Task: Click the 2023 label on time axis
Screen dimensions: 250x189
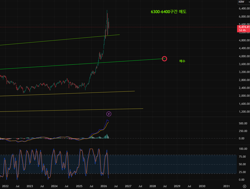Action: point(30,186)
